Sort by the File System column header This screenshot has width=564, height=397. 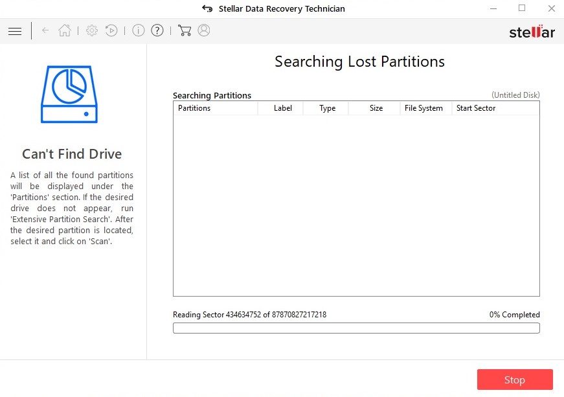(426, 108)
